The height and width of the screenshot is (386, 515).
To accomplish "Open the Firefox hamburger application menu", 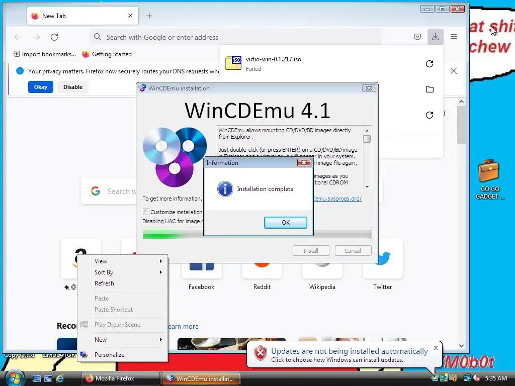I will point(454,36).
